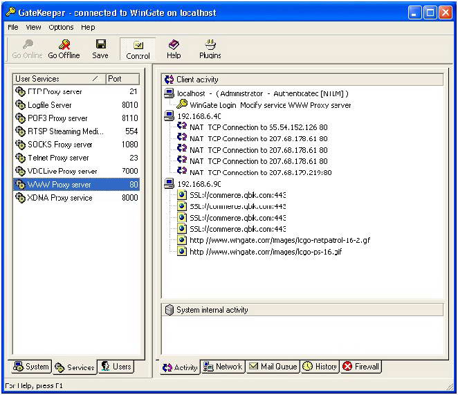Click the System internal activity header
This screenshot has width=458, height=395.
(x=212, y=310)
